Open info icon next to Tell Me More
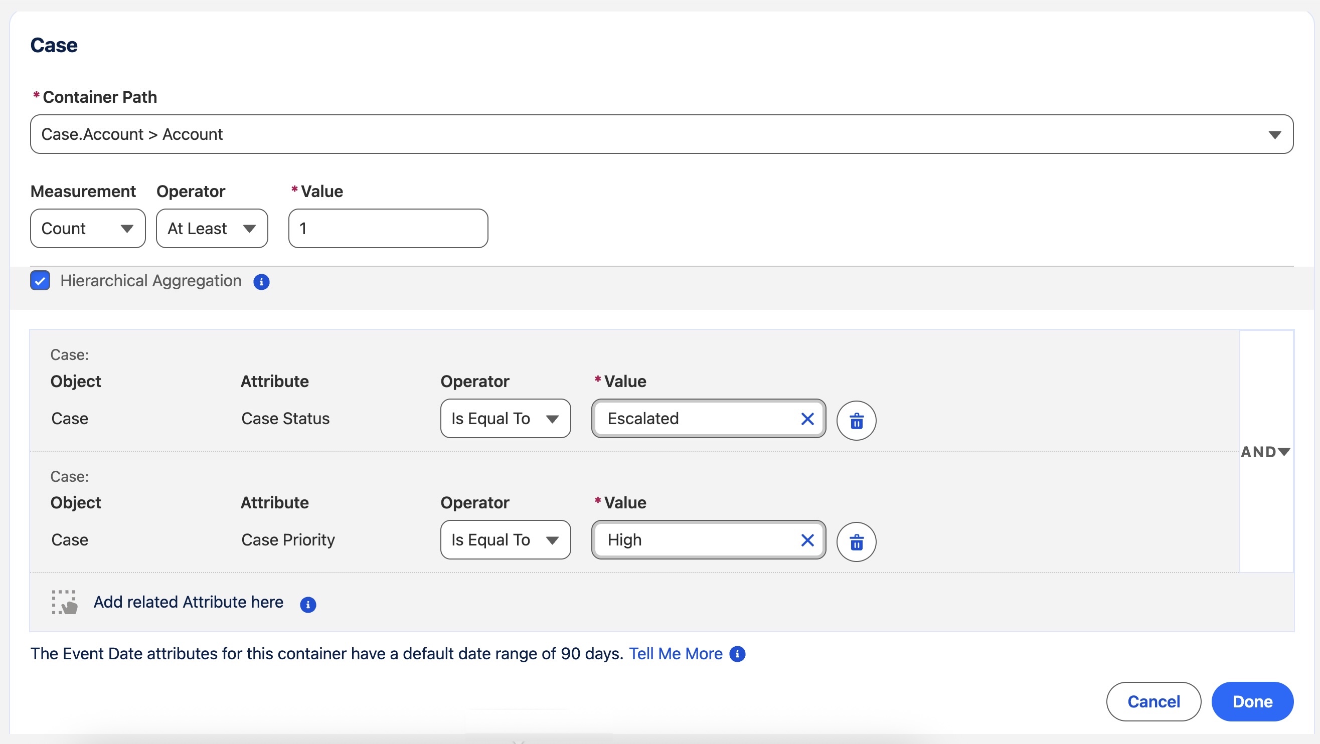 click(738, 654)
